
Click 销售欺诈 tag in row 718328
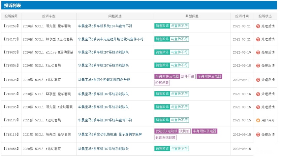(162, 94)
